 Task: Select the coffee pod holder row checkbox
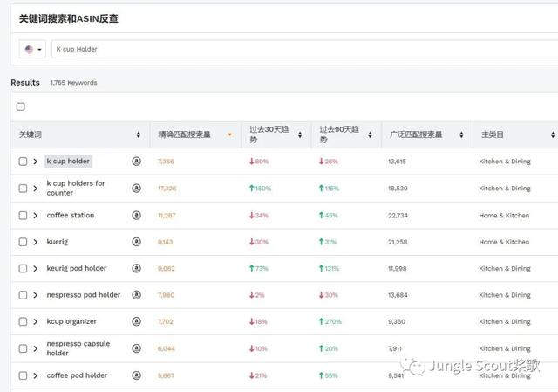coord(23,375)
